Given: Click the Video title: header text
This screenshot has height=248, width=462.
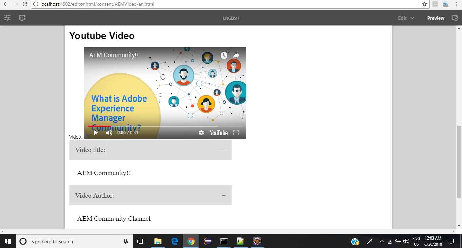Looking at the screenshot, I should click(x=90, y=150).
